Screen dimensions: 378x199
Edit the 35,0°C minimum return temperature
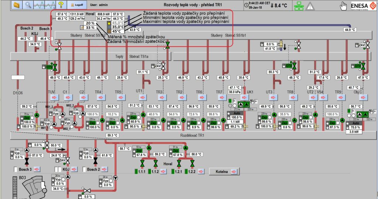[x=118, y=27]
